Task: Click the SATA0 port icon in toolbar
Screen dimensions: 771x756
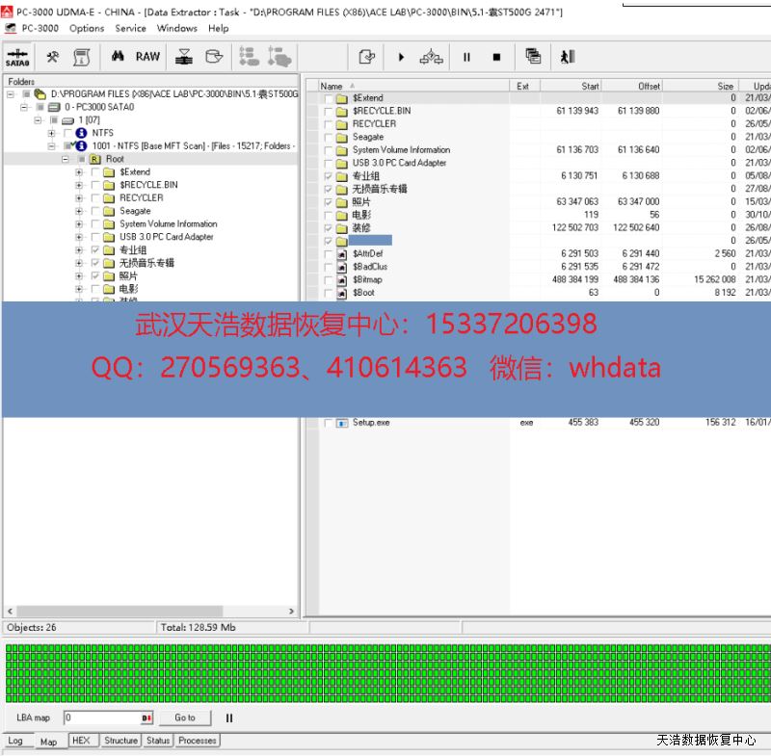Action: click(17, 57)
